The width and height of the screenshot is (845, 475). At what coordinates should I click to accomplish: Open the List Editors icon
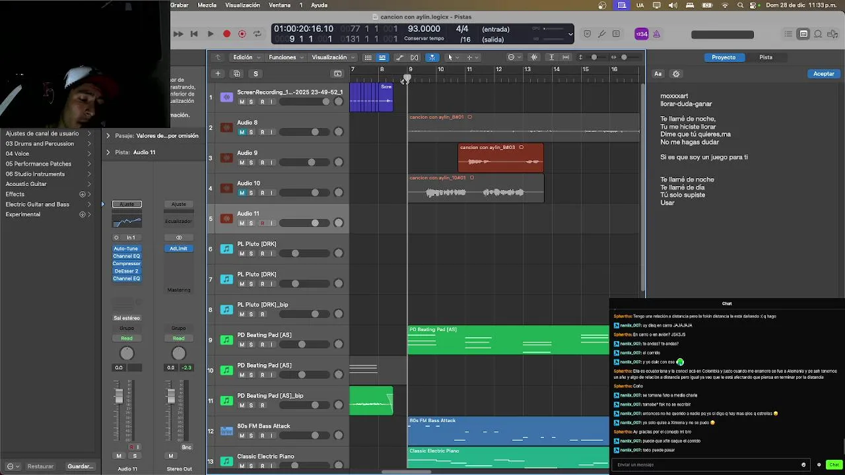coord(788,34)
